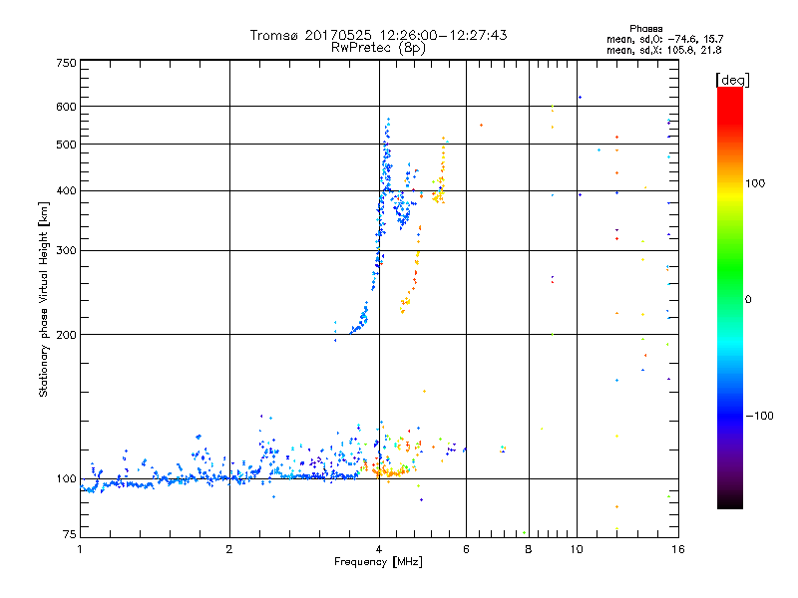Click the 'Phases' header label
This screenshot has width=798, height=598.
pyautogui.click(x=645, y=29)
